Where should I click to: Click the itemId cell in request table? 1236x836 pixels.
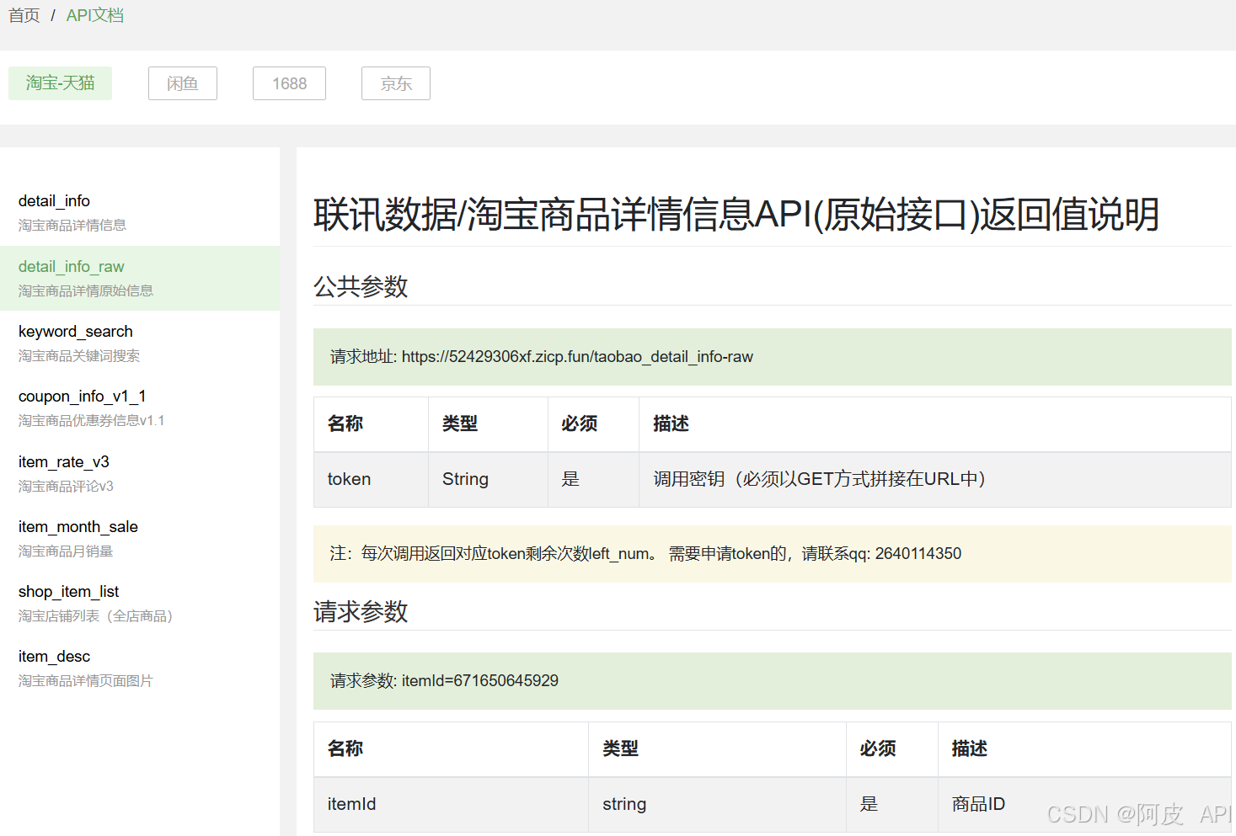(x=451, y=804)
